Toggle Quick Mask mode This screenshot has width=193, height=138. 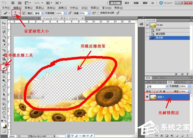pos(4,131)
